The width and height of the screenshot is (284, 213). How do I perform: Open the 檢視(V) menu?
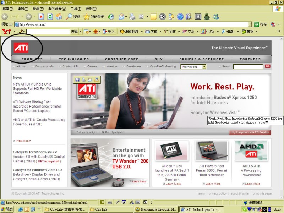click(x=38, y=9)
